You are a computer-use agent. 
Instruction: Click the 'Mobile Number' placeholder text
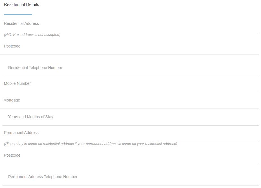tap(17, 84)
